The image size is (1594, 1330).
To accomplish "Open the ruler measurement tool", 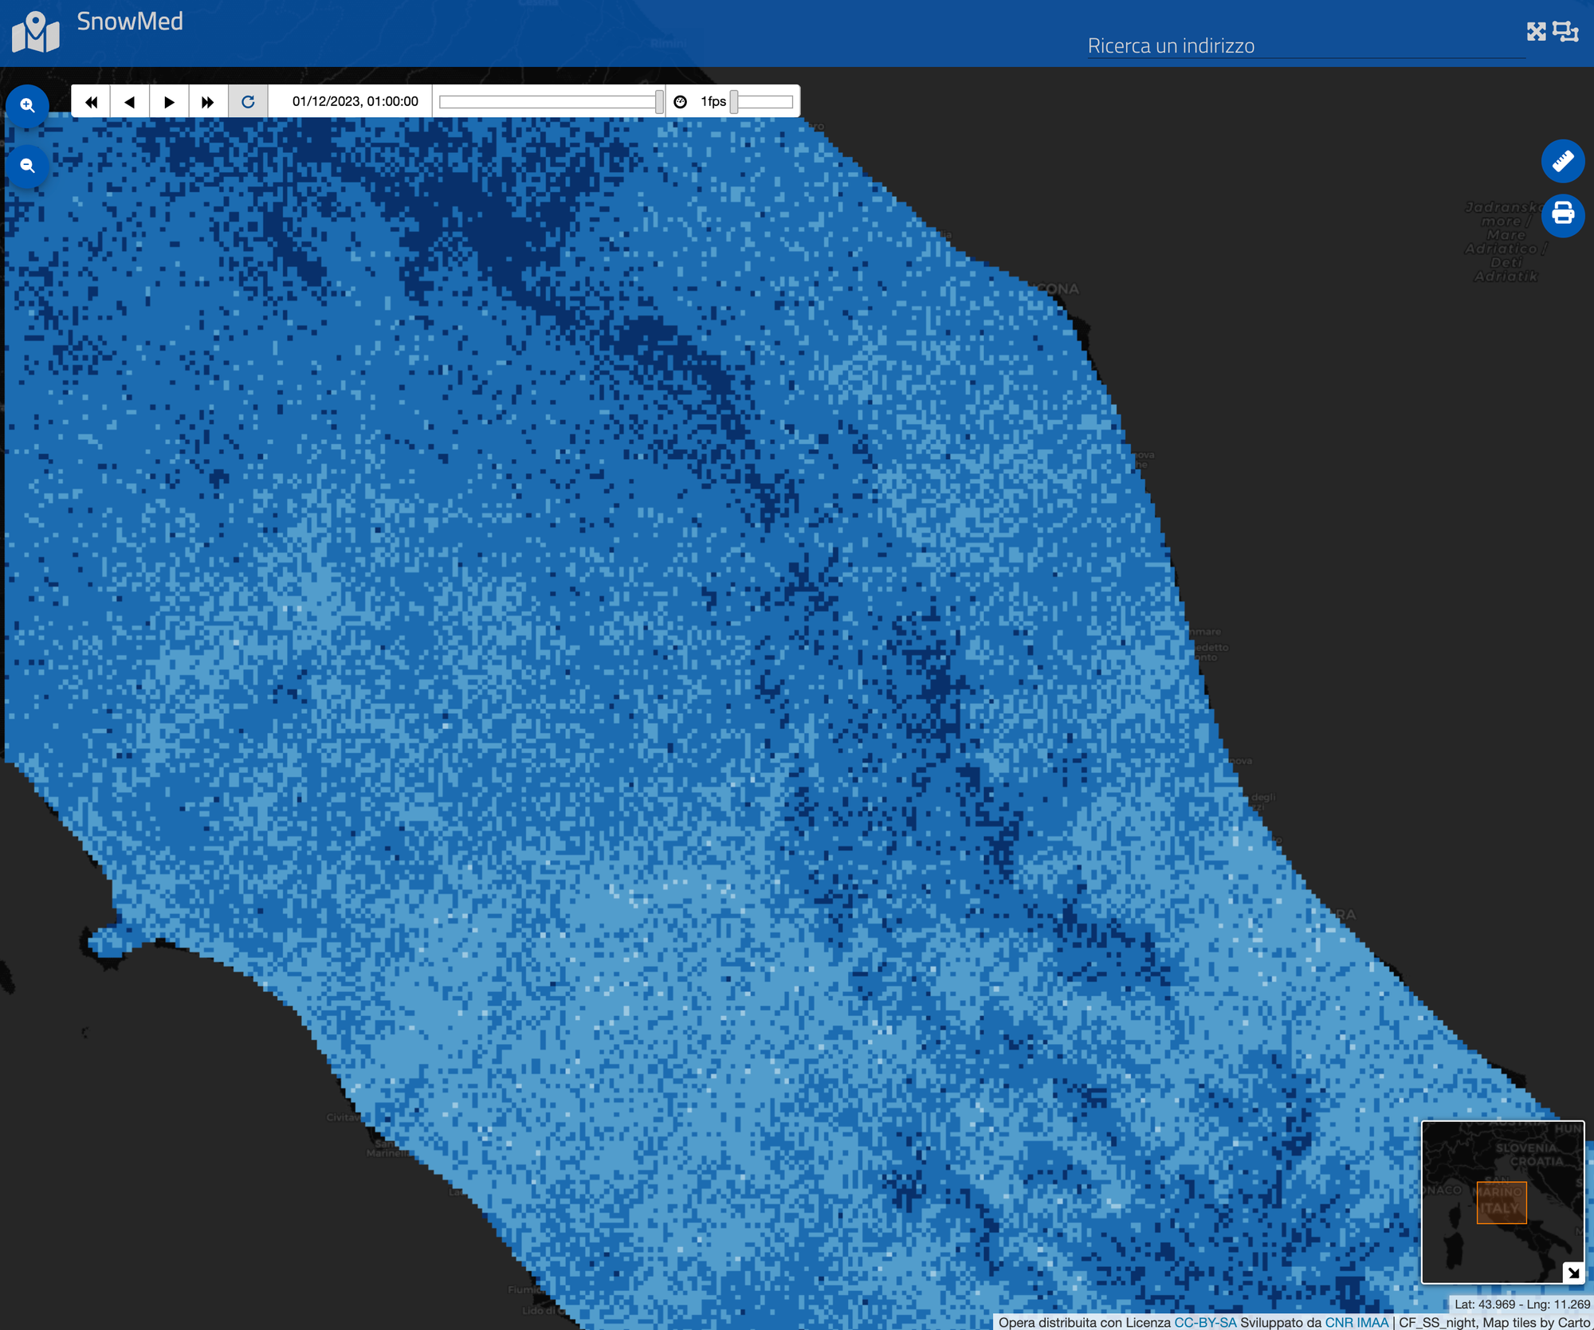I will click(1562, 162).
